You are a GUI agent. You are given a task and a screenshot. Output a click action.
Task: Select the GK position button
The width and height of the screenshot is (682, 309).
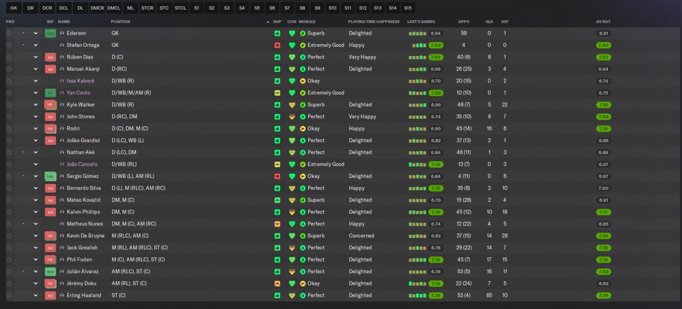point(14,8)
